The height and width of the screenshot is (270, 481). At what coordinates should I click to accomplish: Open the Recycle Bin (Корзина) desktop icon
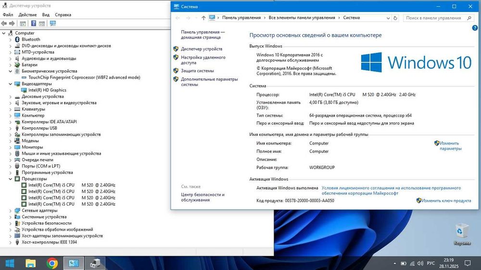coord(462,234)
